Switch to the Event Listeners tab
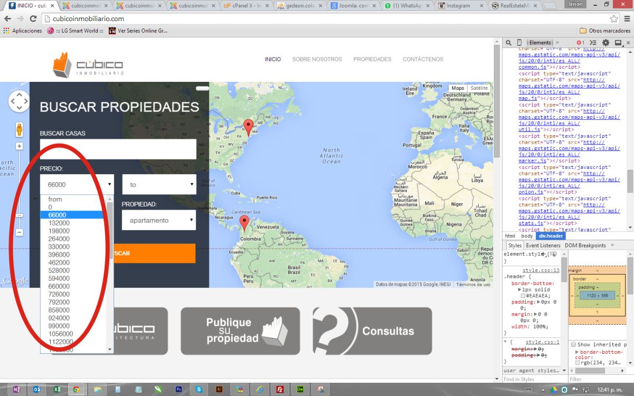 click(543, 246)
